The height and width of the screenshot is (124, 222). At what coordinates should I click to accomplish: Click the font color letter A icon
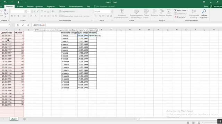click(x=36, y=16)
